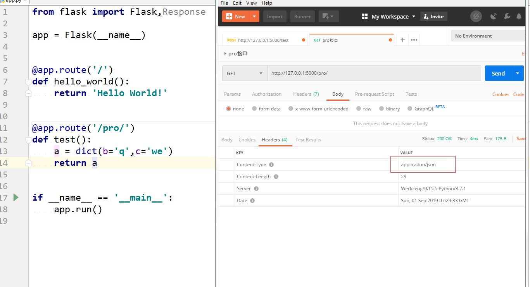Click the satellite capture requests icon
The image size is (530, 287).
point(494,16)
